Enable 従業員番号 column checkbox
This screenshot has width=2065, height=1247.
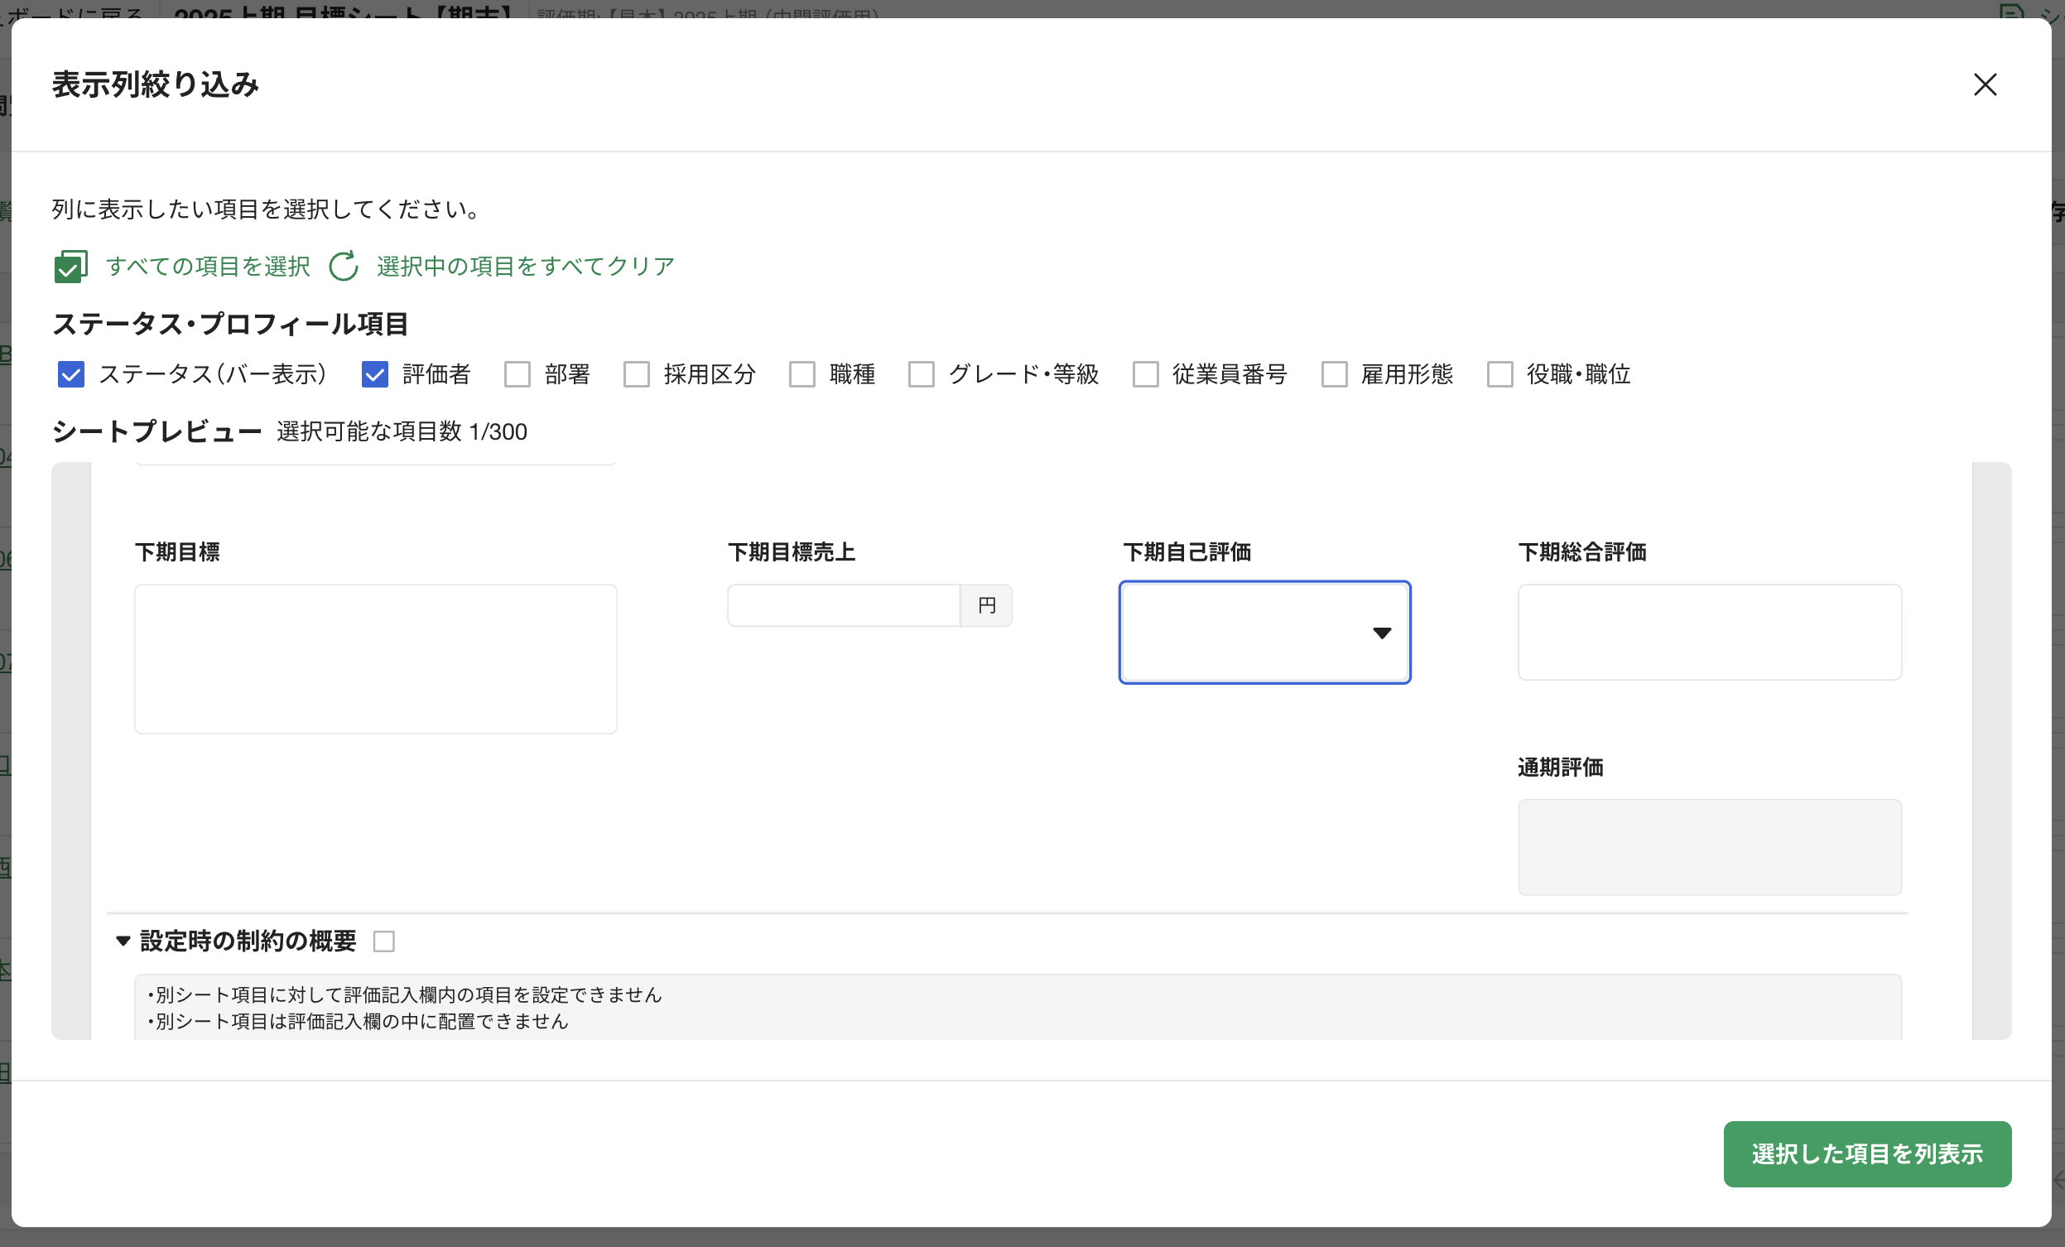(x=1145, y=373)
